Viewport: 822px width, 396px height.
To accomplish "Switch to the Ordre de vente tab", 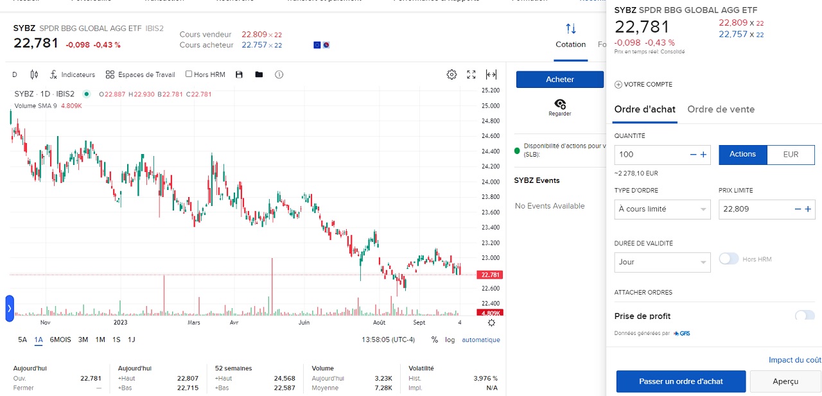I will pyautogui.click(x=721, y=109).
